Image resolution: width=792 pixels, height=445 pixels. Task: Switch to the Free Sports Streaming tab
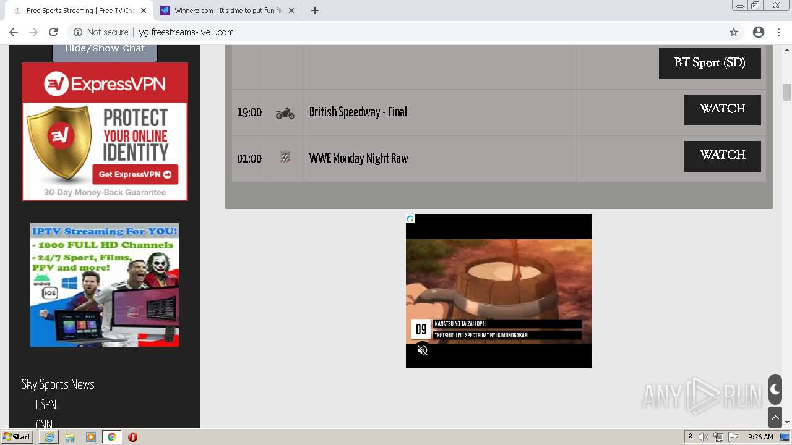[x=79, y=11]
